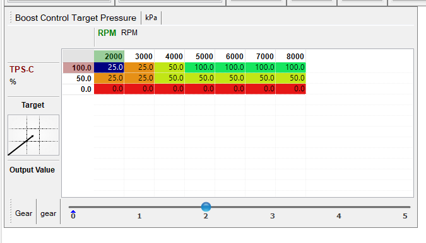Select the selected 25.0 cell at 2000 RPM, 100% TPS
The image size is (426, 243).
coord(109,67)
